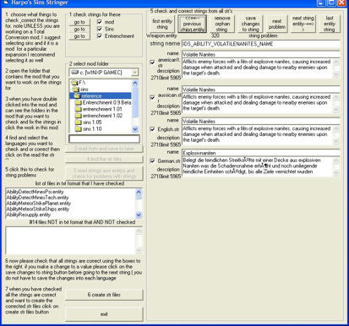
Task: Select AbilityMeteorStrikePlanet.entity in list
Action: tap(70, 204)
